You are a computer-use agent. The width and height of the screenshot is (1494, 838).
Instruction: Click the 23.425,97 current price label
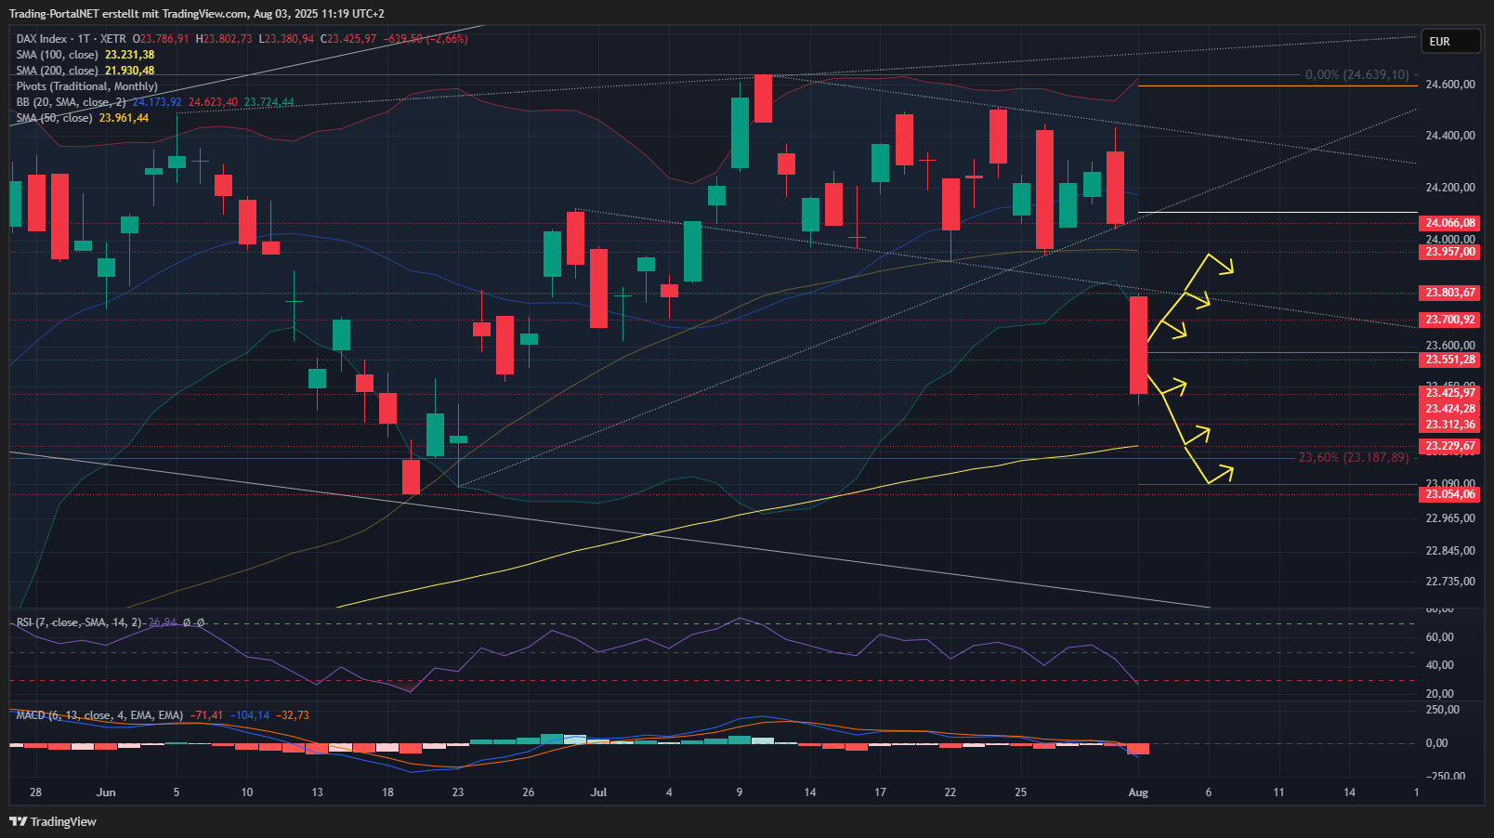tap(1449, 393)
